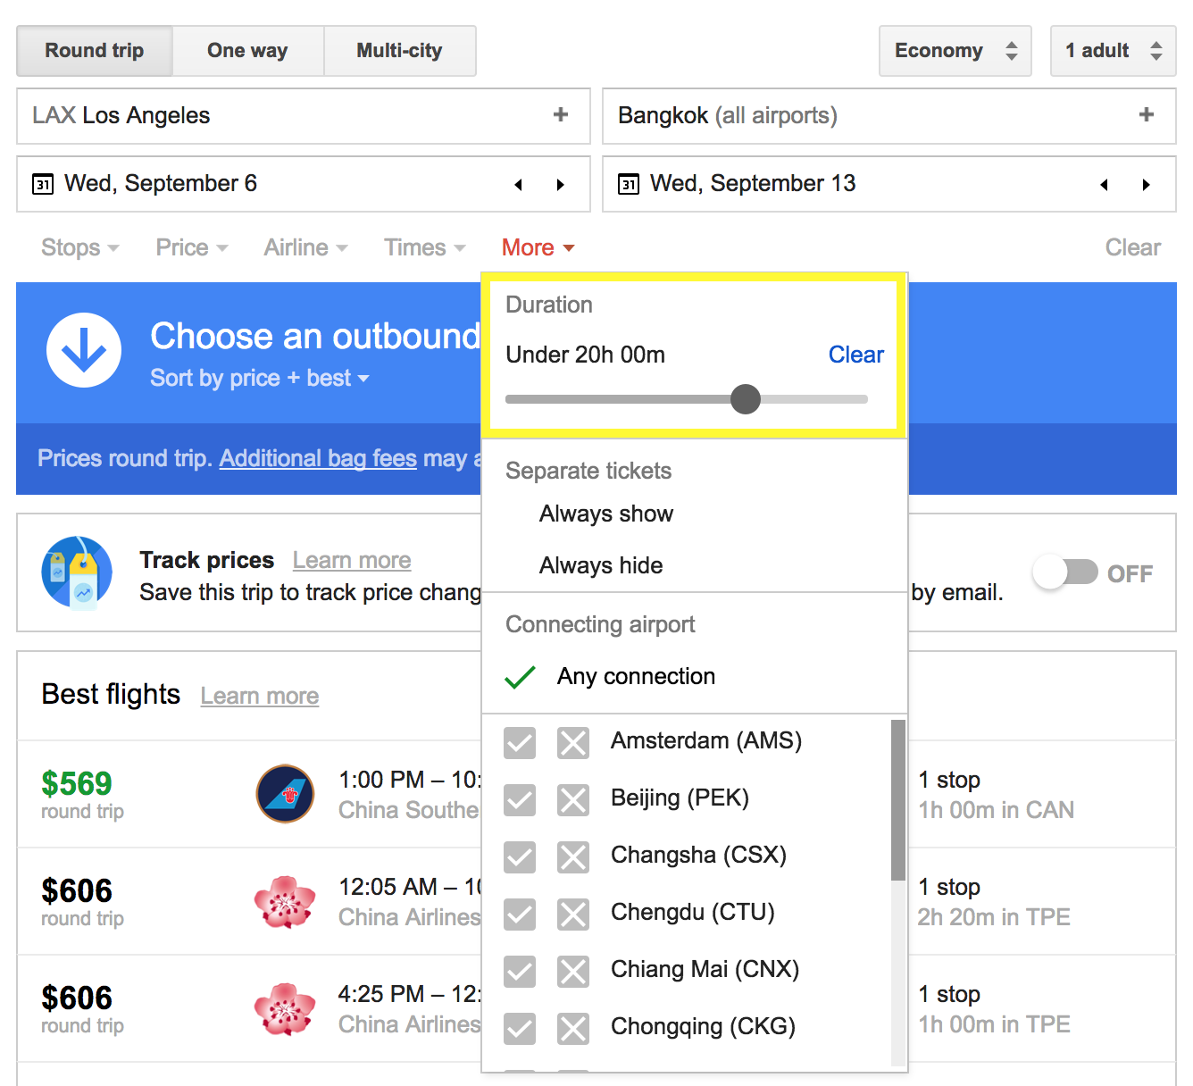1193x1086 pixels.
Task: Exclude Chongqing (CKG) with its X icon
Action: point(573,1028)
